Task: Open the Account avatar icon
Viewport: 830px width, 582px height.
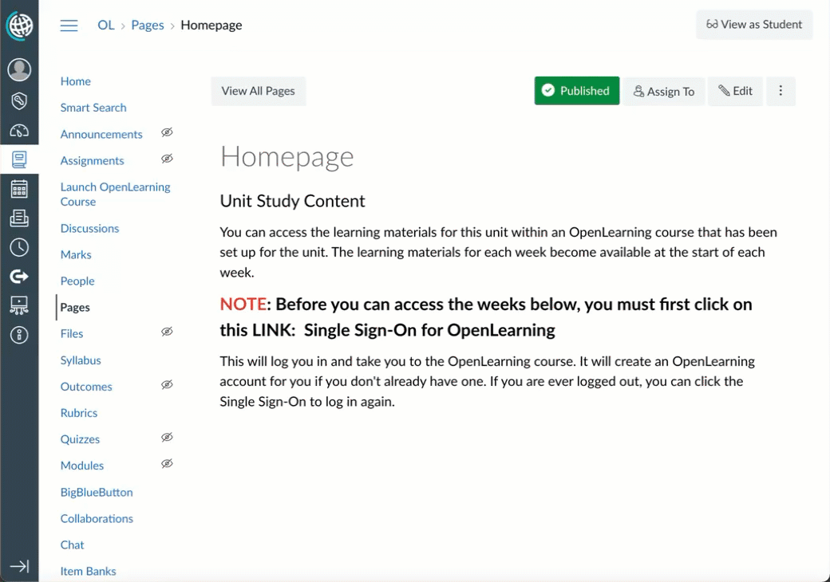Action: pyautogui.click(x=19, y=70)
